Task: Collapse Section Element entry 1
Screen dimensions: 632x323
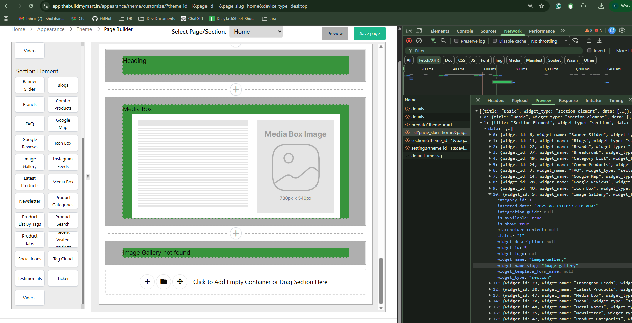Action: point(481,123)
